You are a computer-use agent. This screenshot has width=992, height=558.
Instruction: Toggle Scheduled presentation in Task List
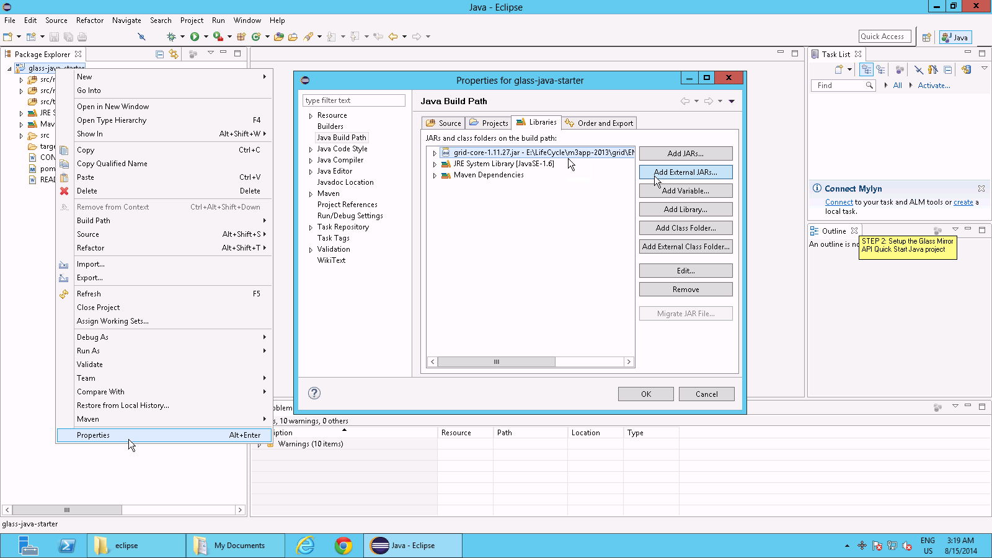point(880,70)
